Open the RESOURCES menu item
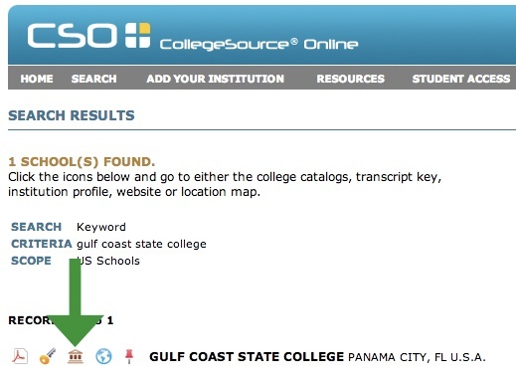 coord(350,79)
